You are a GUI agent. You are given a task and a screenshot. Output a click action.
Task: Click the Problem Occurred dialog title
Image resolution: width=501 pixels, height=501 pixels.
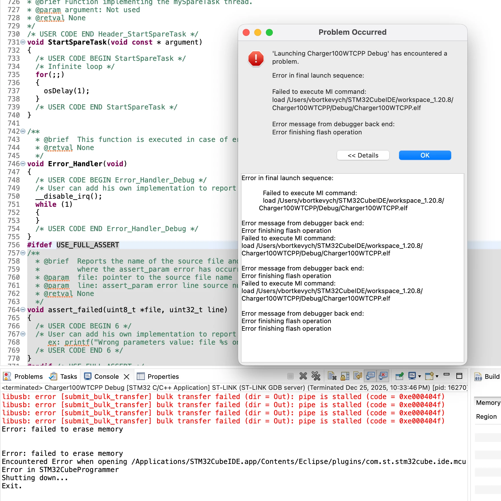coord(352,32)
